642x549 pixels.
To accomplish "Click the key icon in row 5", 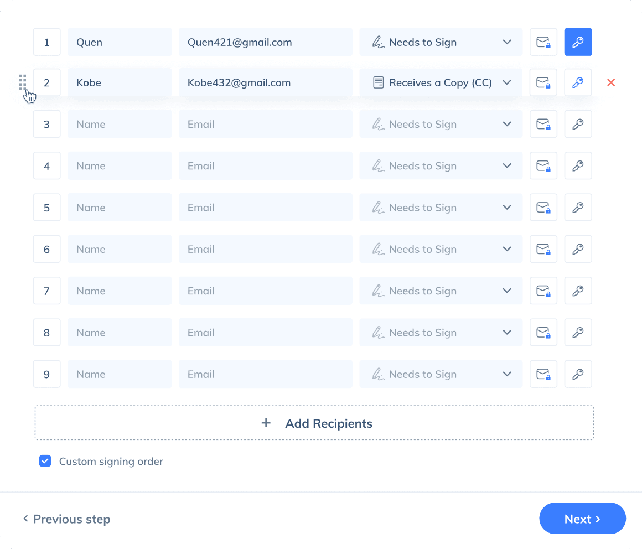I will 578,208.
